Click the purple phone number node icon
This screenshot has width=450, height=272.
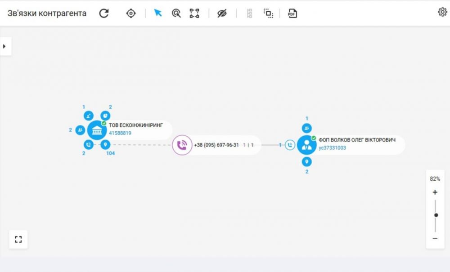[182, 145]
